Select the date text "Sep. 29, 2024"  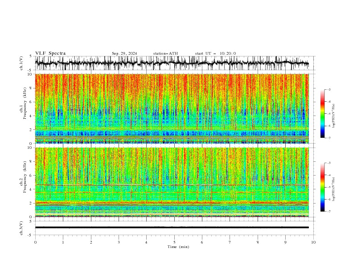pyautogui.click(x=124, y=53)
